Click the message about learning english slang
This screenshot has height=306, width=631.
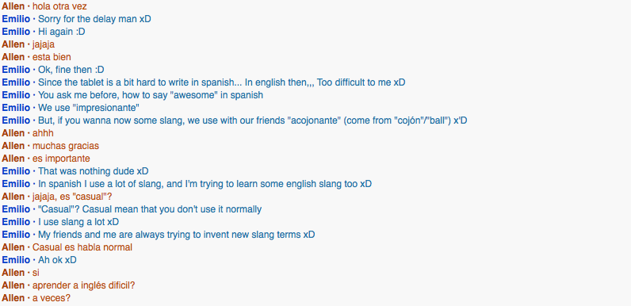pos(205,184)
